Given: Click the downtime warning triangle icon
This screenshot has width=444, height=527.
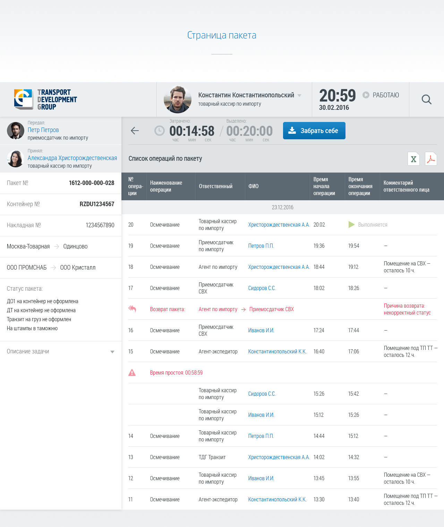Looking at the screenshot, I should (132, 372).
